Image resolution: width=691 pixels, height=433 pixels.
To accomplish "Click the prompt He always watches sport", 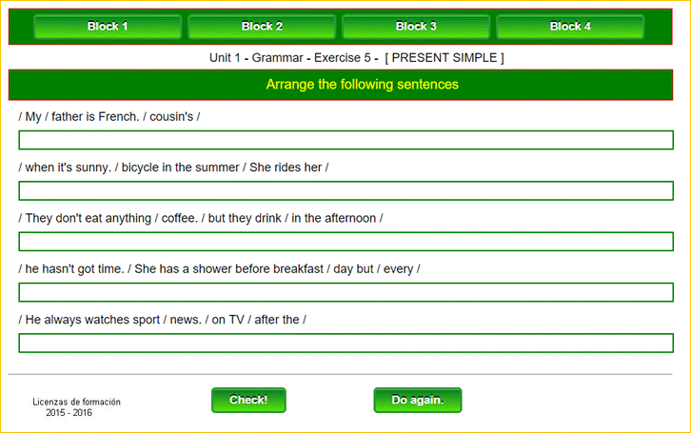I will [x=163, y=320].
